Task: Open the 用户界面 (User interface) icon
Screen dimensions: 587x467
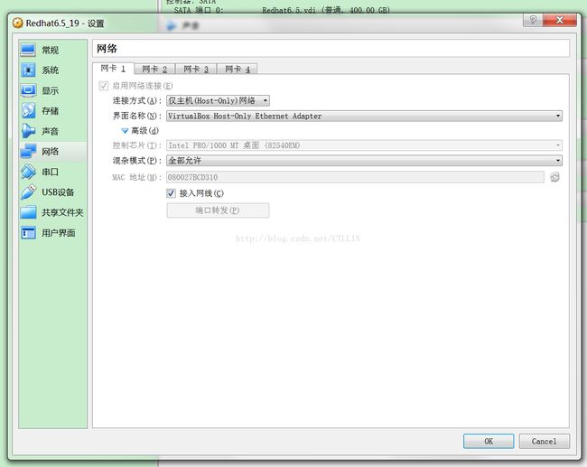Action: (28, 232)
